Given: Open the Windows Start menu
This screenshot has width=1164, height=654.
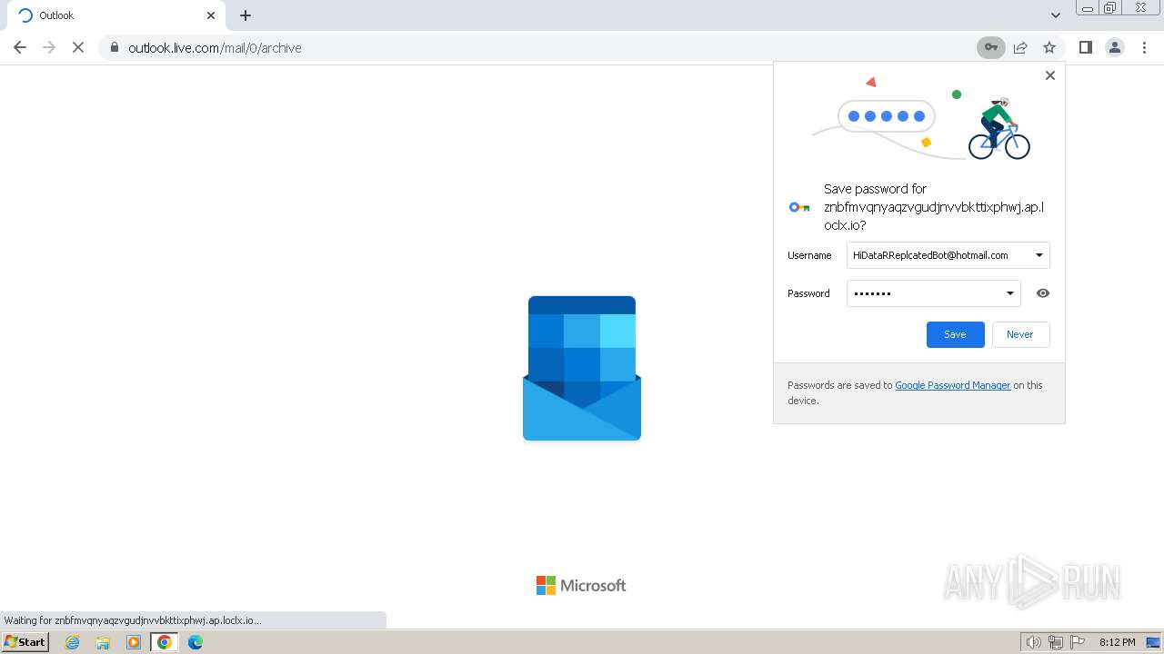Looking at the screenshot, I should (25, 641).
